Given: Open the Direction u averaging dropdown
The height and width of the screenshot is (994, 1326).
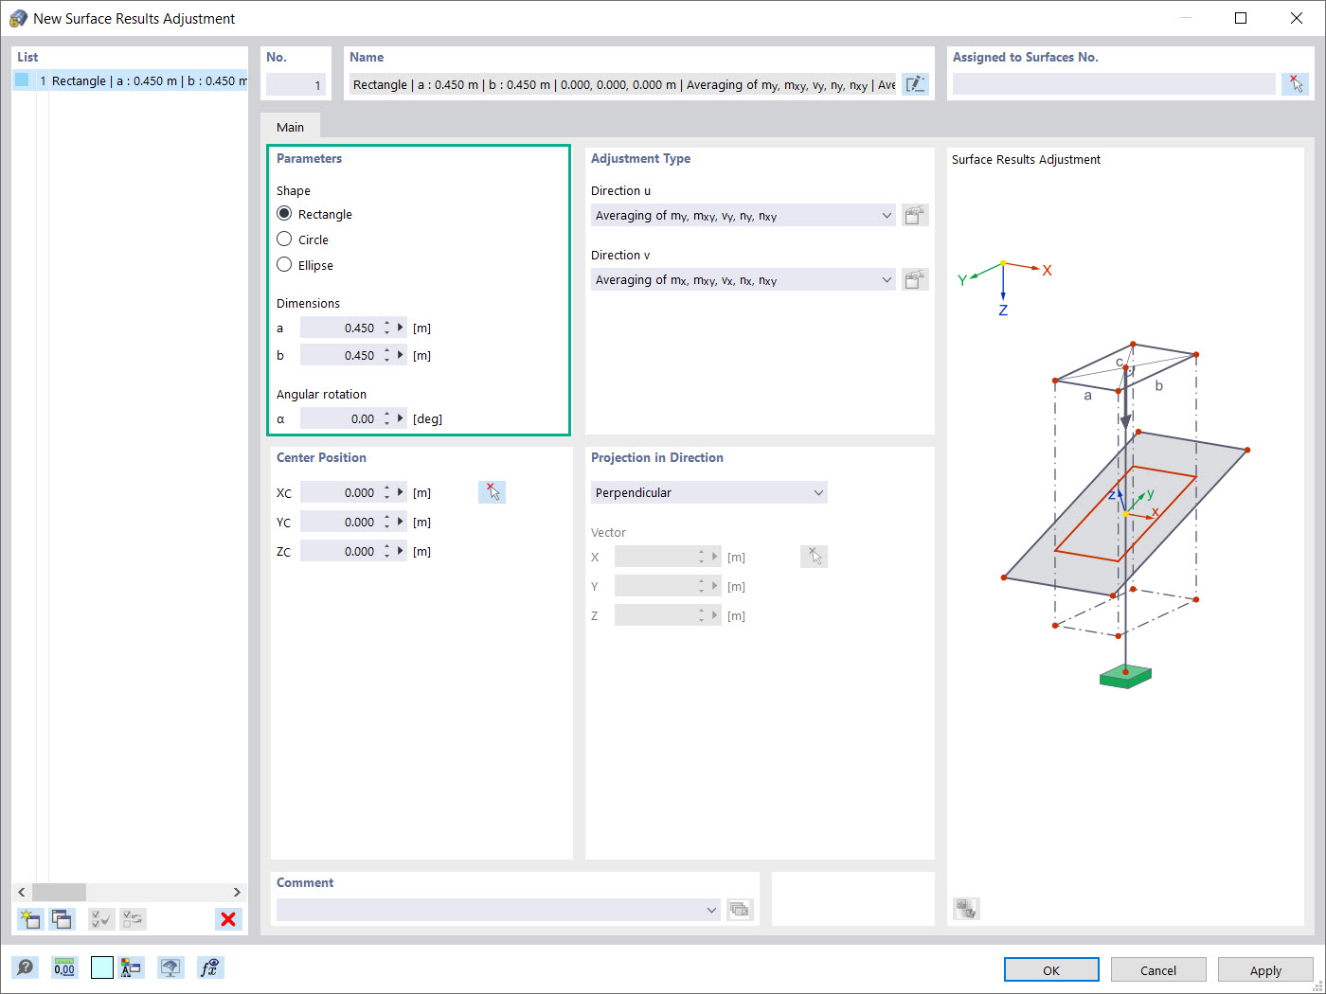Looking at the screenshot, I should [x=743, y=216].
